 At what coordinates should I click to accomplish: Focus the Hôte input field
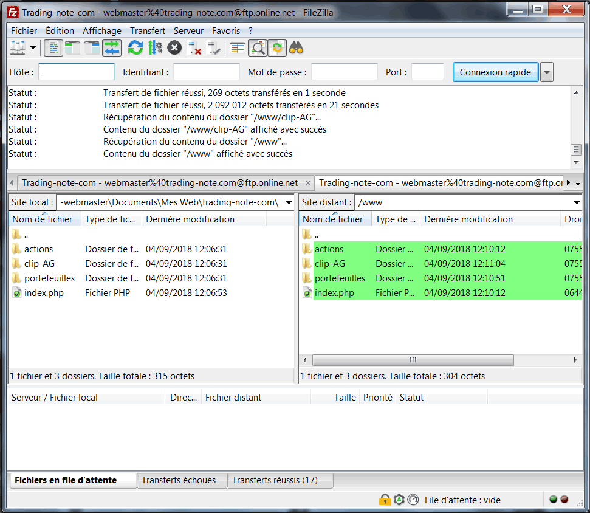77,72
